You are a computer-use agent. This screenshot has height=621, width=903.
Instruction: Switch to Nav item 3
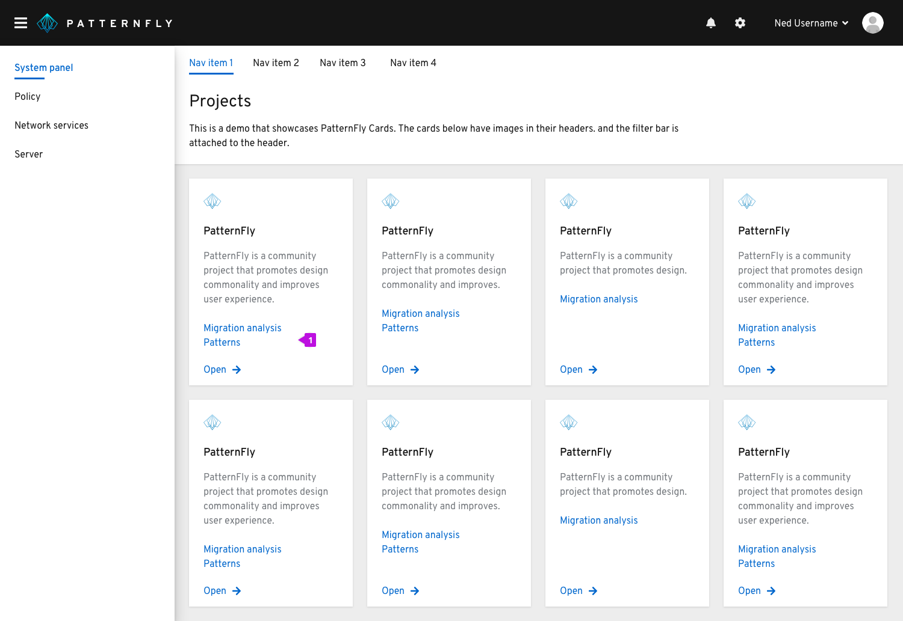point(343,63)
